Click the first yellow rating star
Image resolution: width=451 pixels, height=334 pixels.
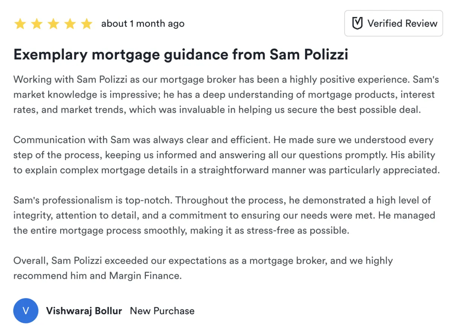20,24
